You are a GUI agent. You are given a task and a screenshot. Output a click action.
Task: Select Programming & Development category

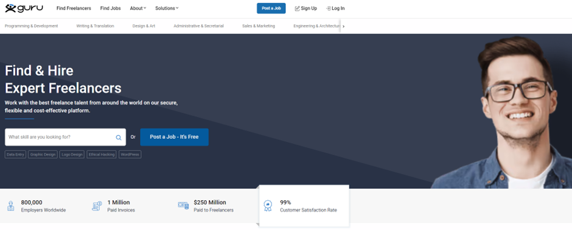[32, 26]
